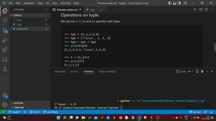Open the Terminal menu
This screenshot has height=121, width=216.
[x=65, y=3]
